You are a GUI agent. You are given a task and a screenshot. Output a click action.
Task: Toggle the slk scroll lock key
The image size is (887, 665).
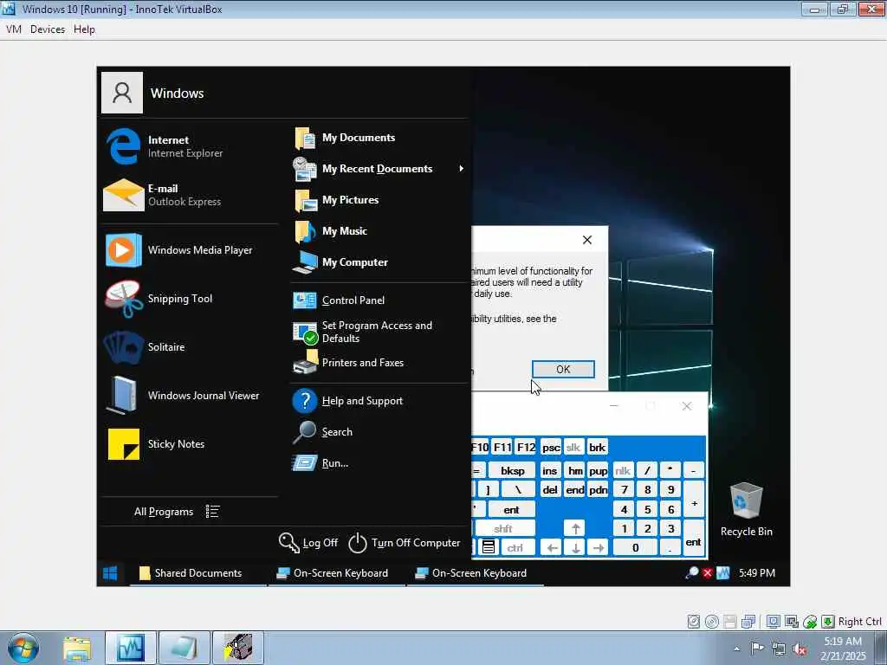tap(573, 448)
